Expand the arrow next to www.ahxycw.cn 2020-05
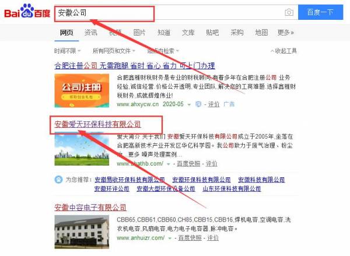The height and width of the screenshot is (256, 350). (189, 105)
